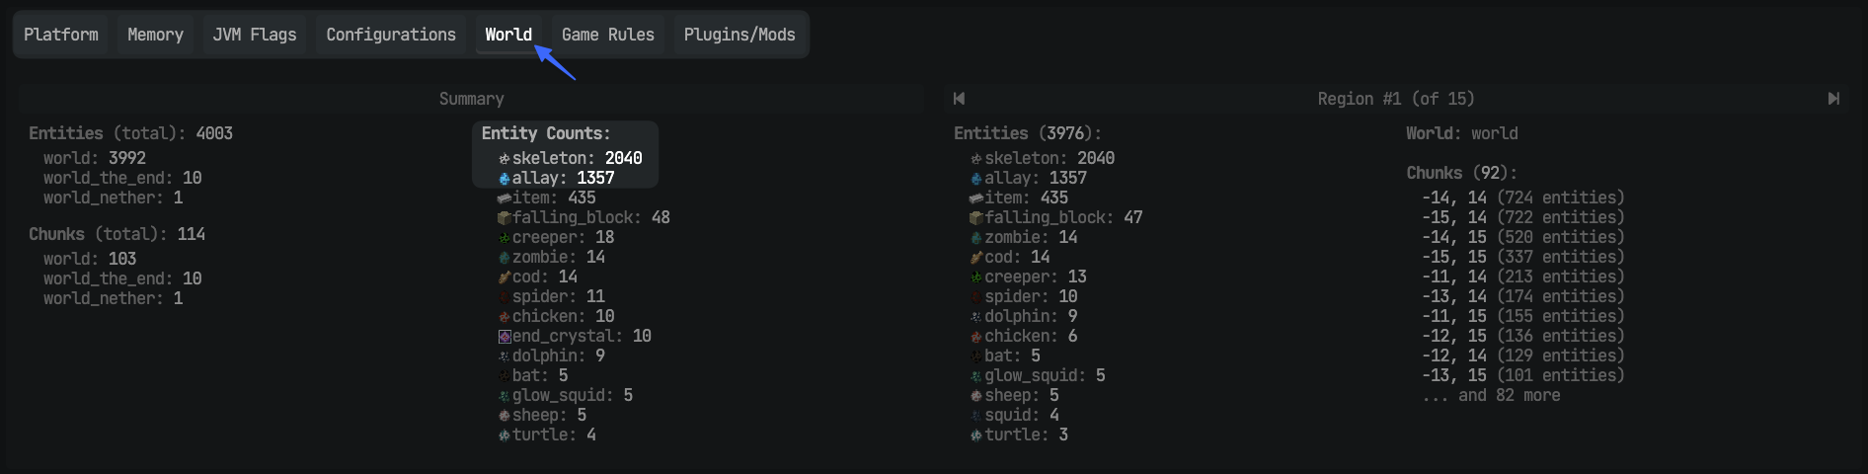The width and height of the screenshot is (1868, 474).
Task: Go to the next region arrow
Action: [x=1833, y=99]
